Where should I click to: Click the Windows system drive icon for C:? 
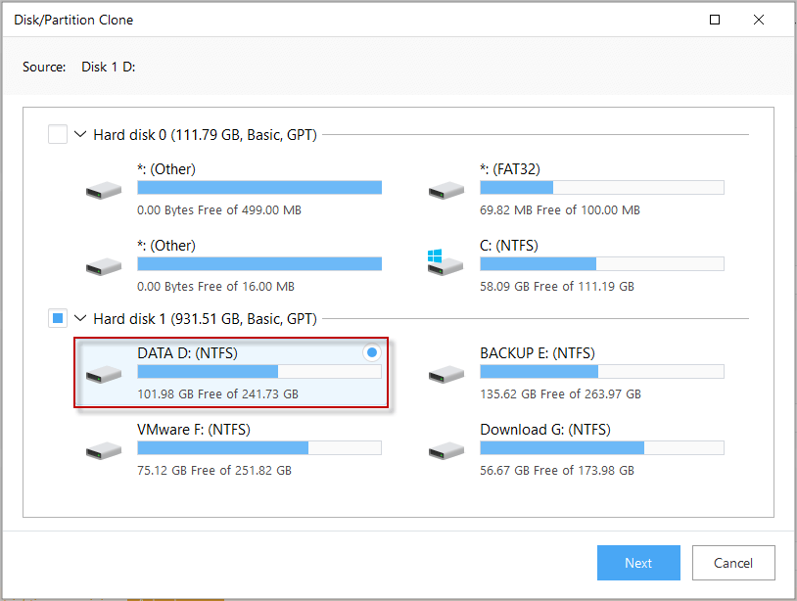[445, 262]
